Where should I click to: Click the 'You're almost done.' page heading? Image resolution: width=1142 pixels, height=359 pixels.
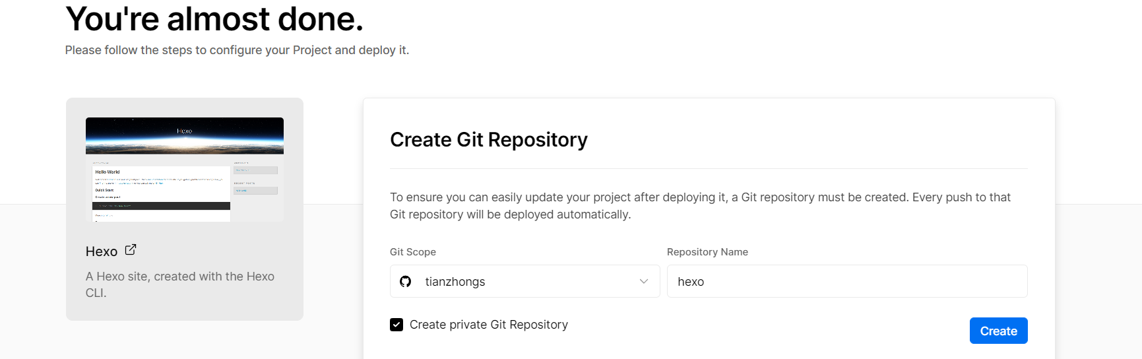214,18
